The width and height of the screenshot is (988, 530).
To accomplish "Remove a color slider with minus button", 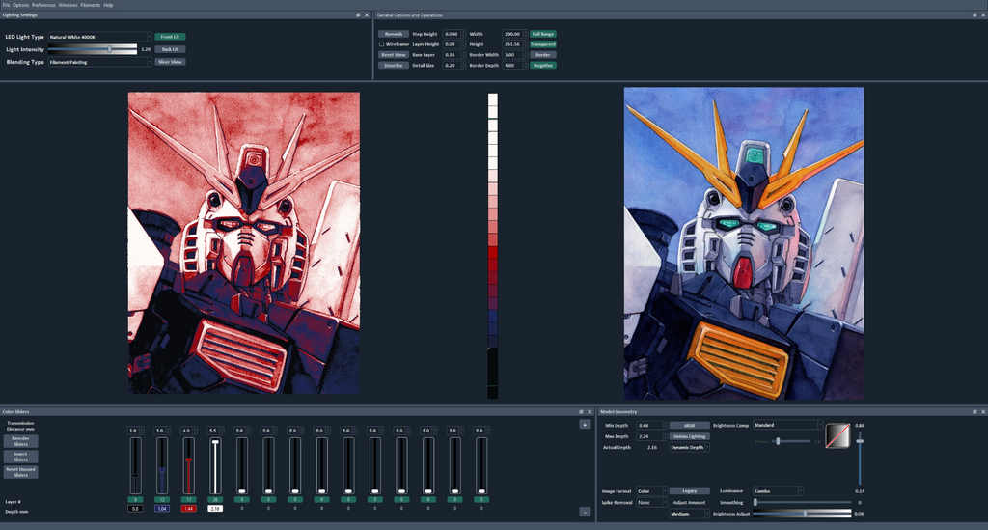I will coord(585,512).
